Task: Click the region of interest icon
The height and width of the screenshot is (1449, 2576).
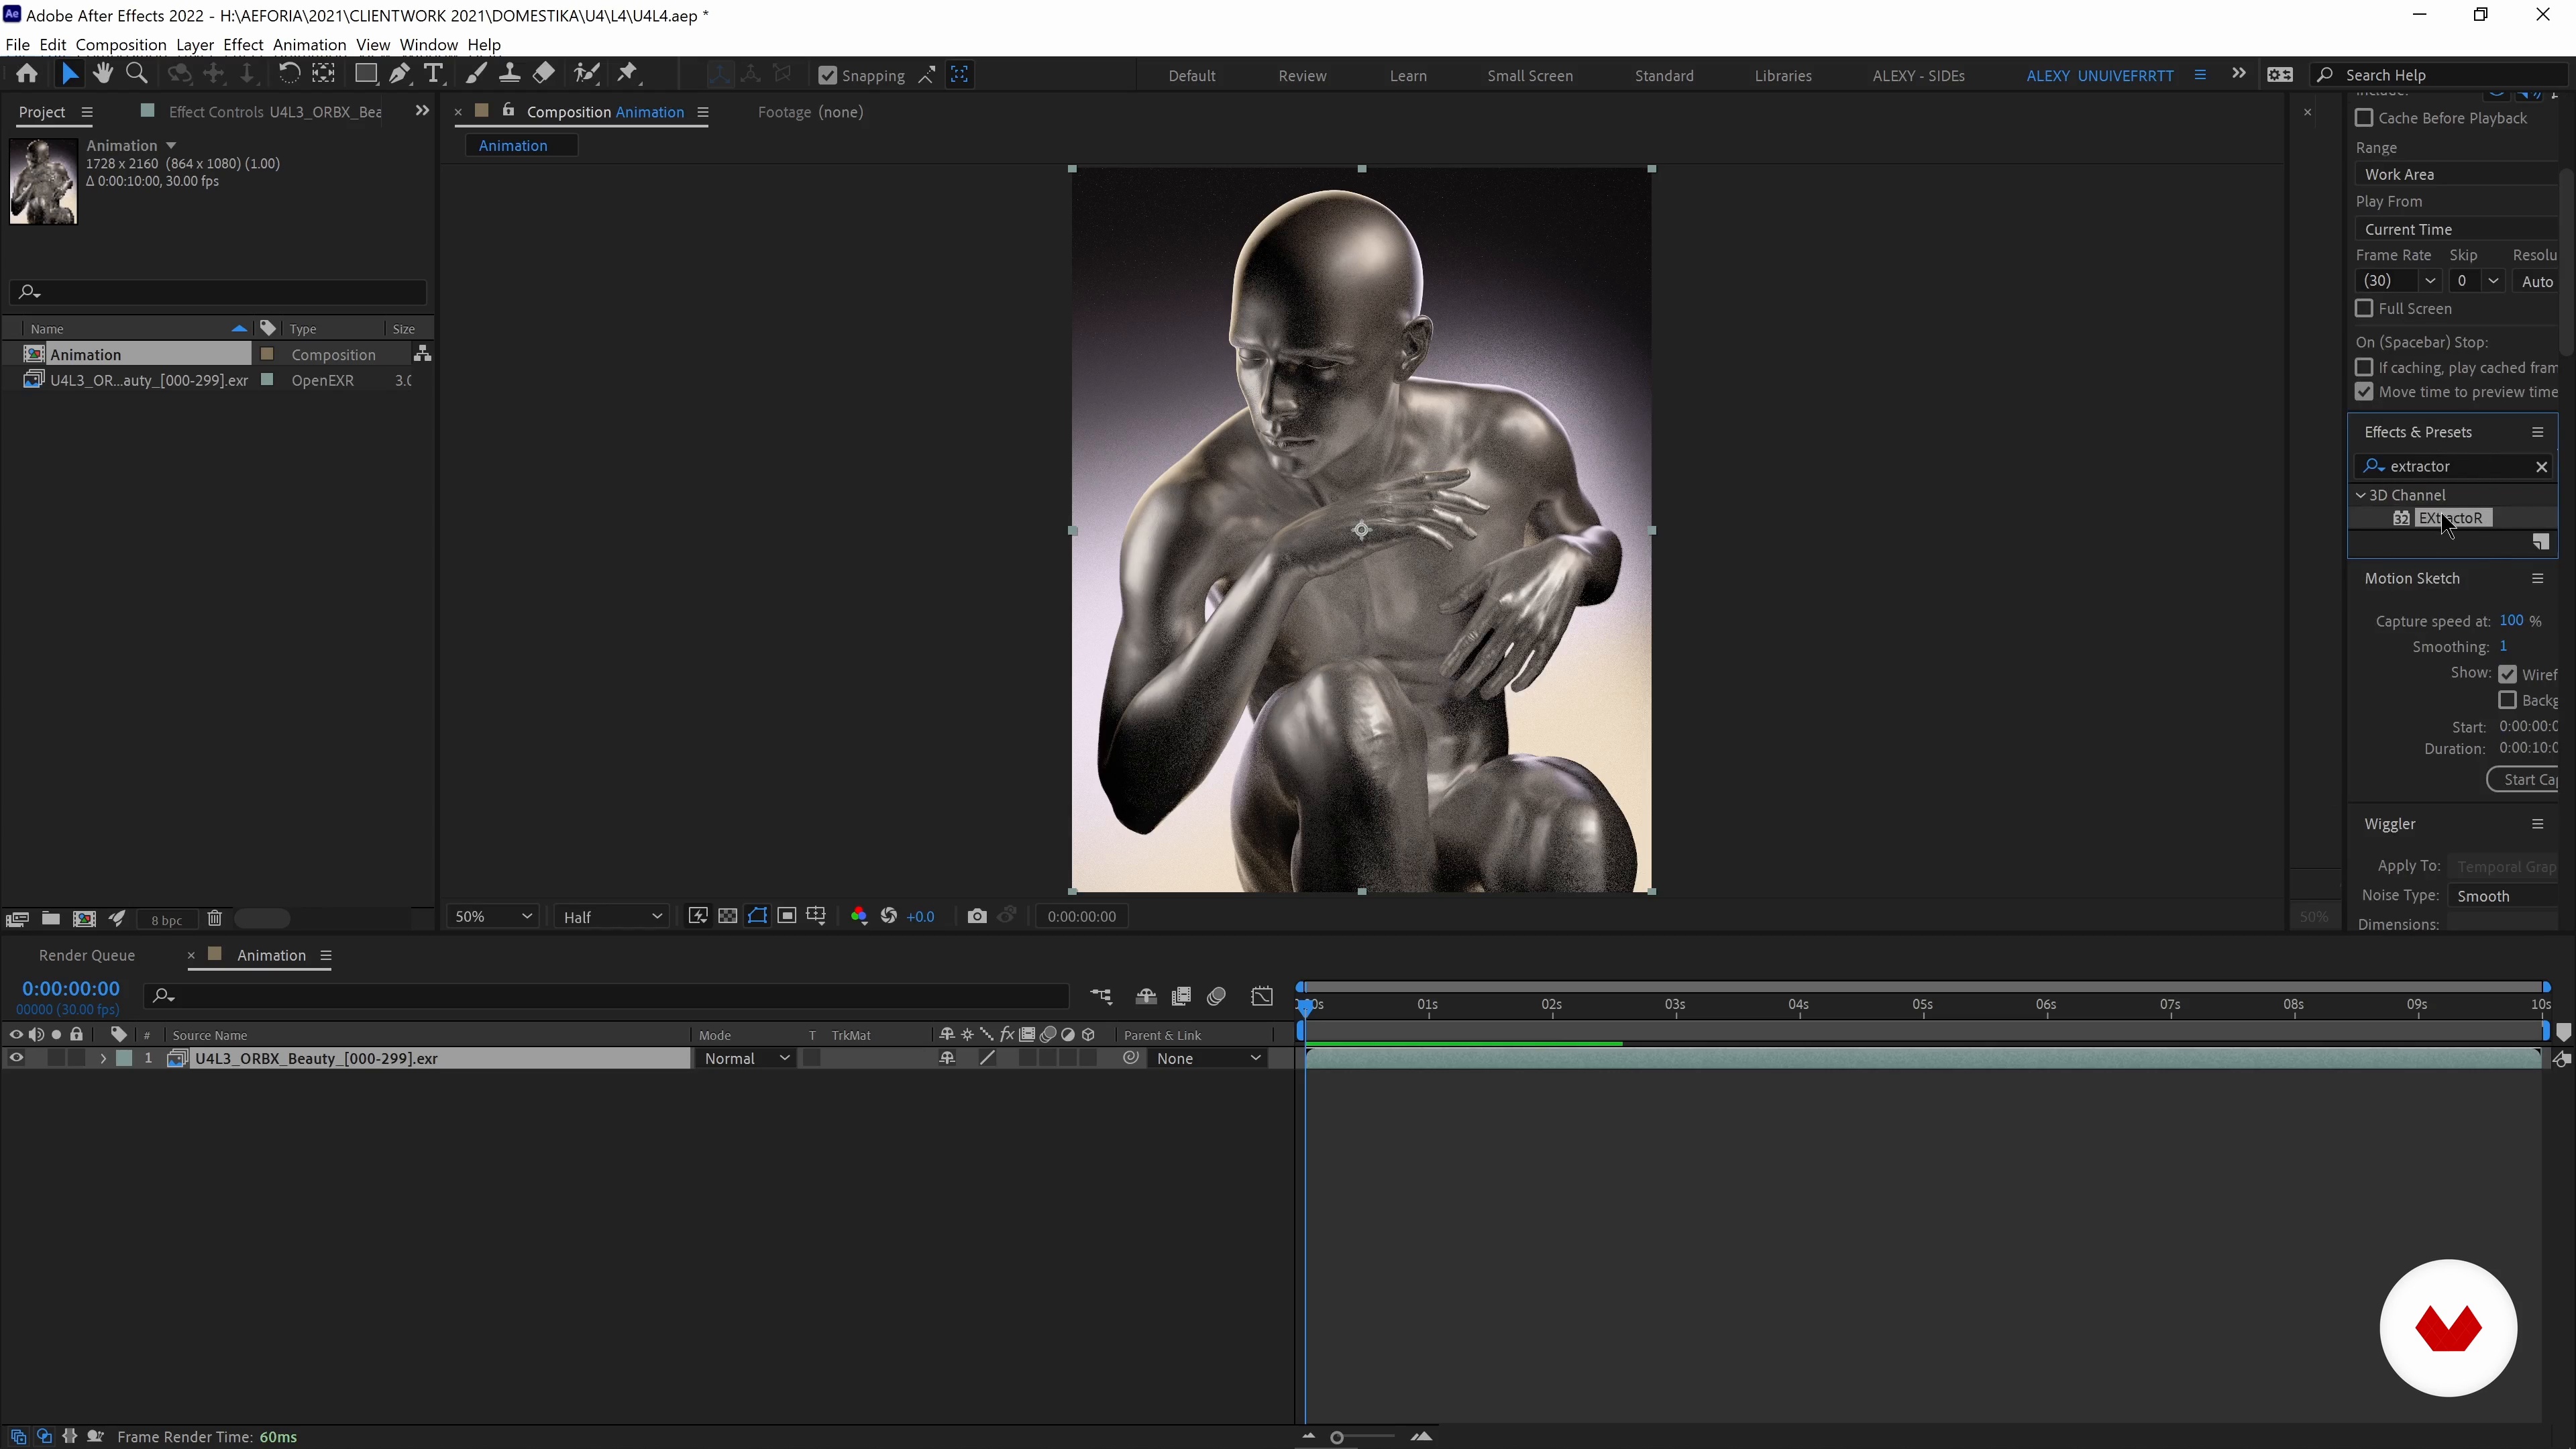Action: tap(787, 917)
